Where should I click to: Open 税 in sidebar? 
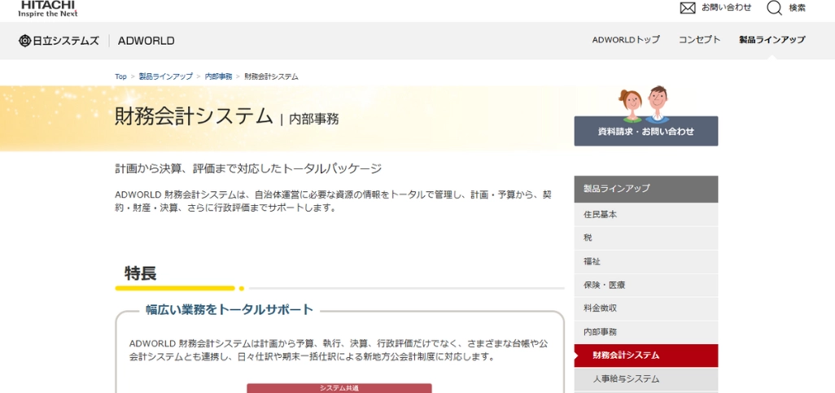point(646,238)
